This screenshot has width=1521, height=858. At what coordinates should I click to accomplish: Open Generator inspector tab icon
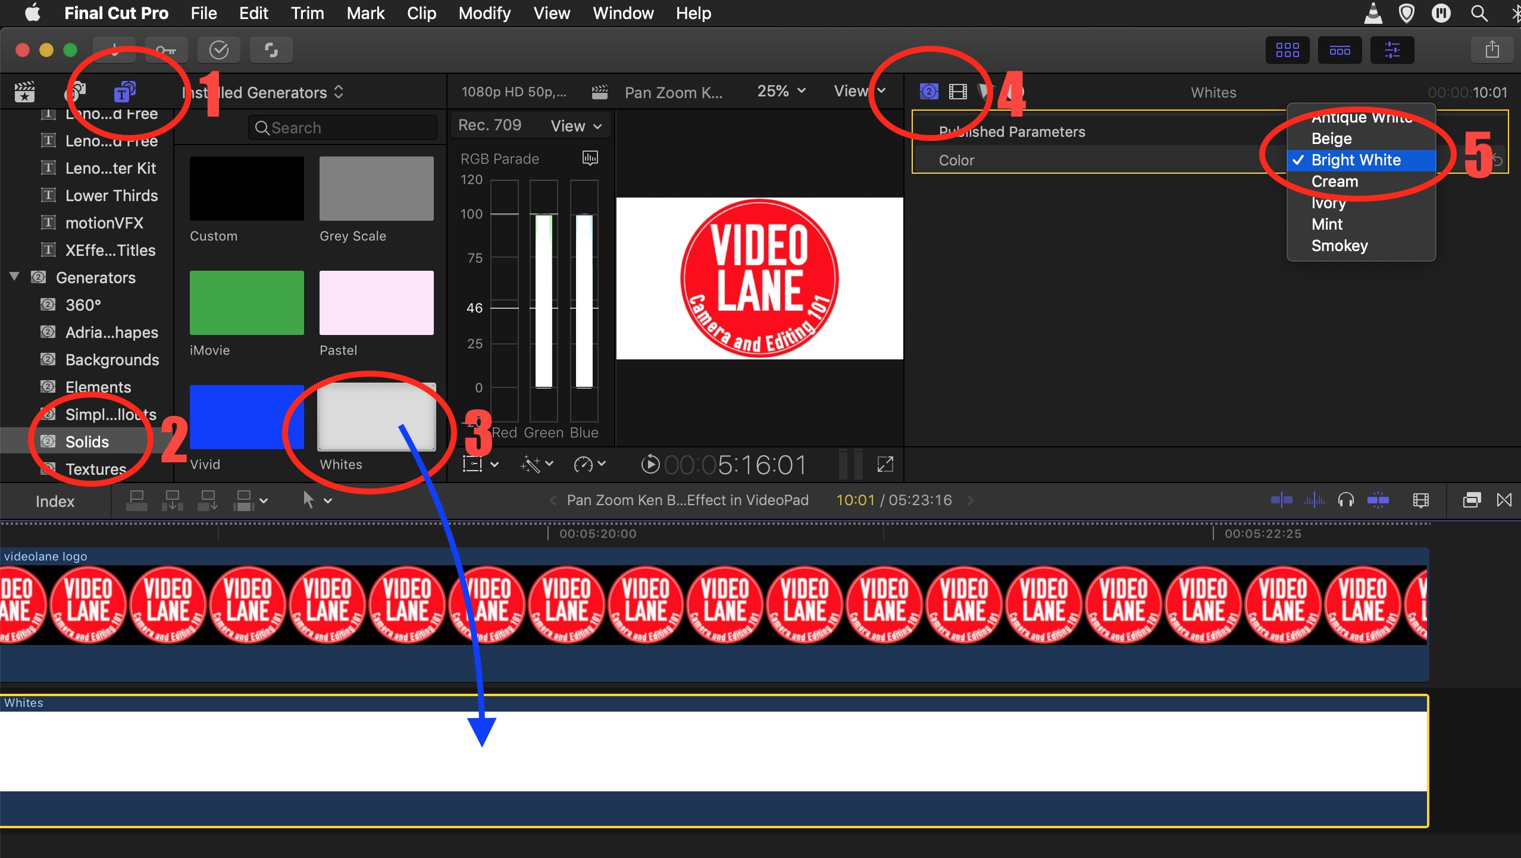click(929, 92)
